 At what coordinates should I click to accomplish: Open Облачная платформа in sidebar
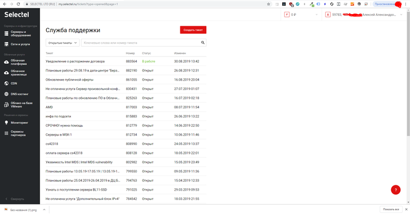16,62
